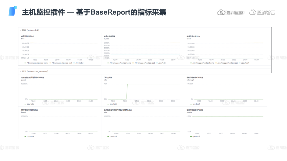Toggle /dev/mapper/centos-root legend in in_use chart

click(143, 63)
